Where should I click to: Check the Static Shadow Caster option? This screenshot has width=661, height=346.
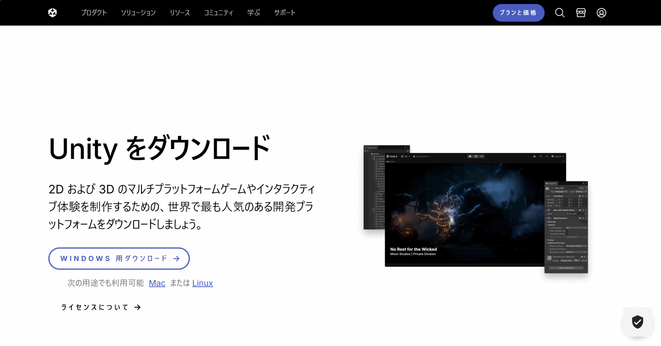click(x=567, y=231)
